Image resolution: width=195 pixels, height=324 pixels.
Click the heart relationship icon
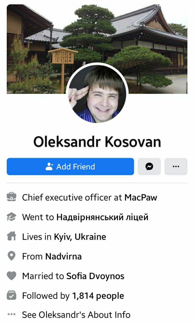point(12,276)
